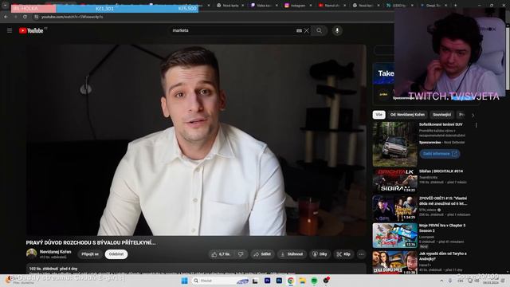Screen dimensions: 510x287
Task: Join the channel with 'Připojit se'
Action: tap(90, 254)
